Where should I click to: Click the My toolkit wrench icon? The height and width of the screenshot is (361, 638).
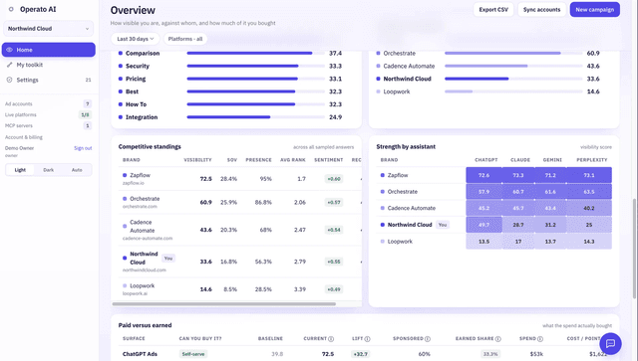[9, 65]
